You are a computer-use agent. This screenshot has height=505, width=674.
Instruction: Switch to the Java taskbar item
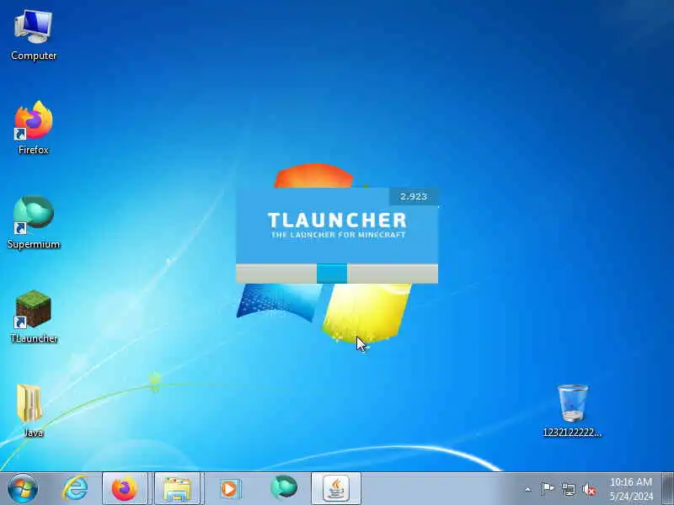click(336, 489)
